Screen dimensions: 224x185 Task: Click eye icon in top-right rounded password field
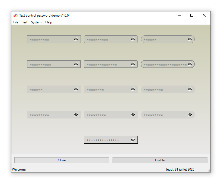[x=190, y=39]
